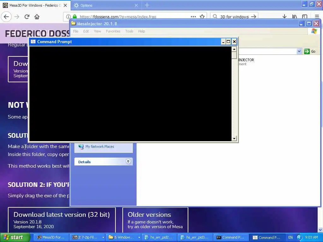This screenshot has height=242, width=323.
Task: Switch to first Command Prompt taskbar item
Action: [x=231, y=238]
